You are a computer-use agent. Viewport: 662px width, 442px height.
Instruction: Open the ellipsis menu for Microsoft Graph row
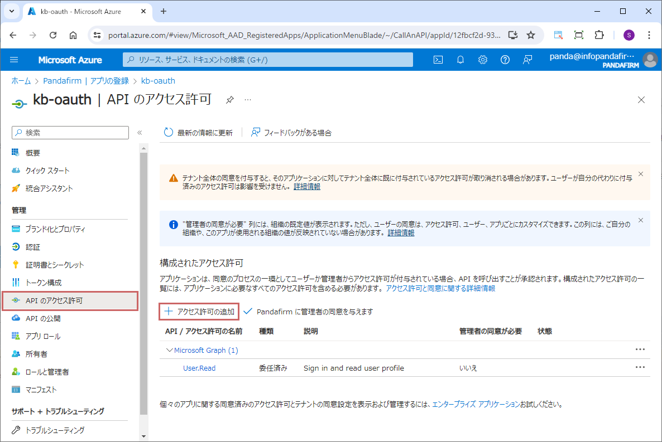[640, 349]
